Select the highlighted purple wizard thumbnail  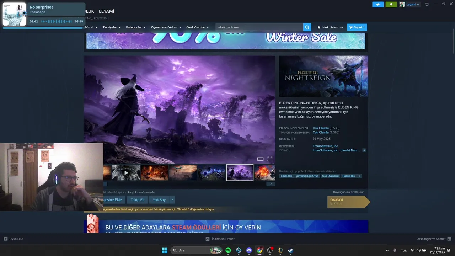coord(240,172)
